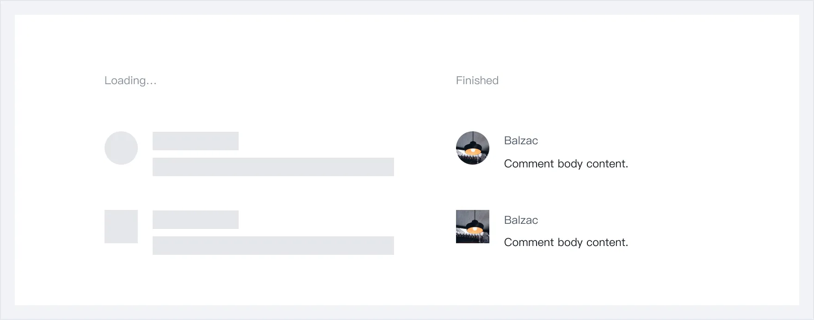Click short skeleton title bar beside square
This screenshot has height=320, width=814.
(x=195, y=220)
